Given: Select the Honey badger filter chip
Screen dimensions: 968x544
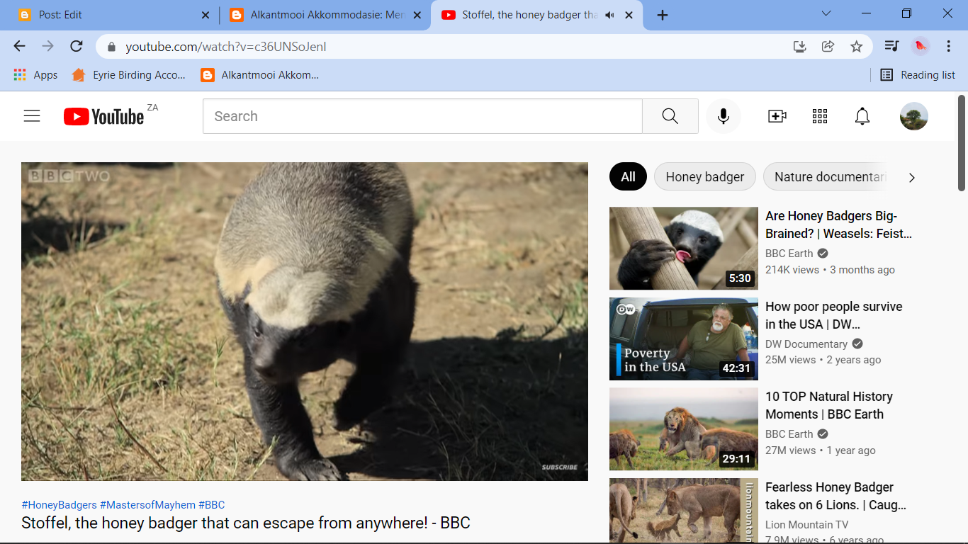Looking at the screenshot, I should point(705,177).
